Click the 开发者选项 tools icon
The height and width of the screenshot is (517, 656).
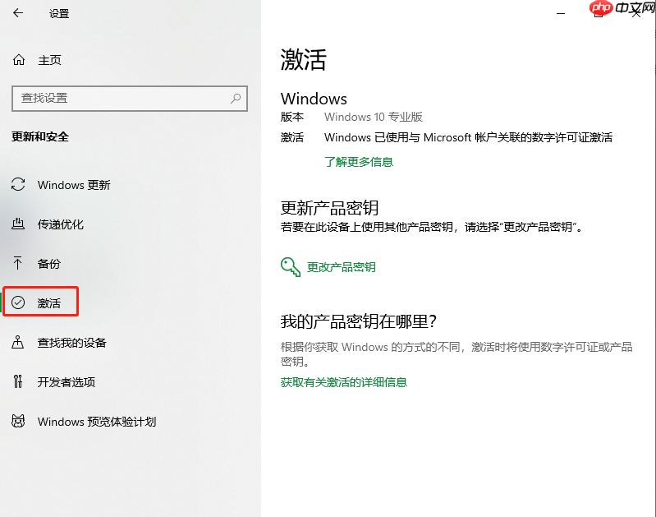click(x=17, y=381)
